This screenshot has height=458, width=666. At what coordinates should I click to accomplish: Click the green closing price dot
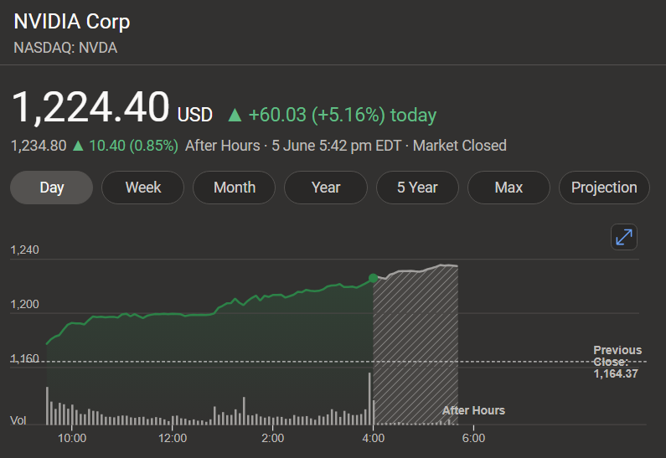[x=373, y=278]
